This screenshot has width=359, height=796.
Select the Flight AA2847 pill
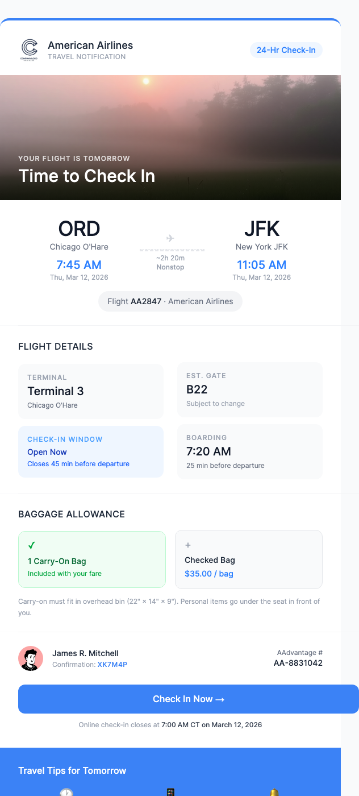[x=170, y=302]
